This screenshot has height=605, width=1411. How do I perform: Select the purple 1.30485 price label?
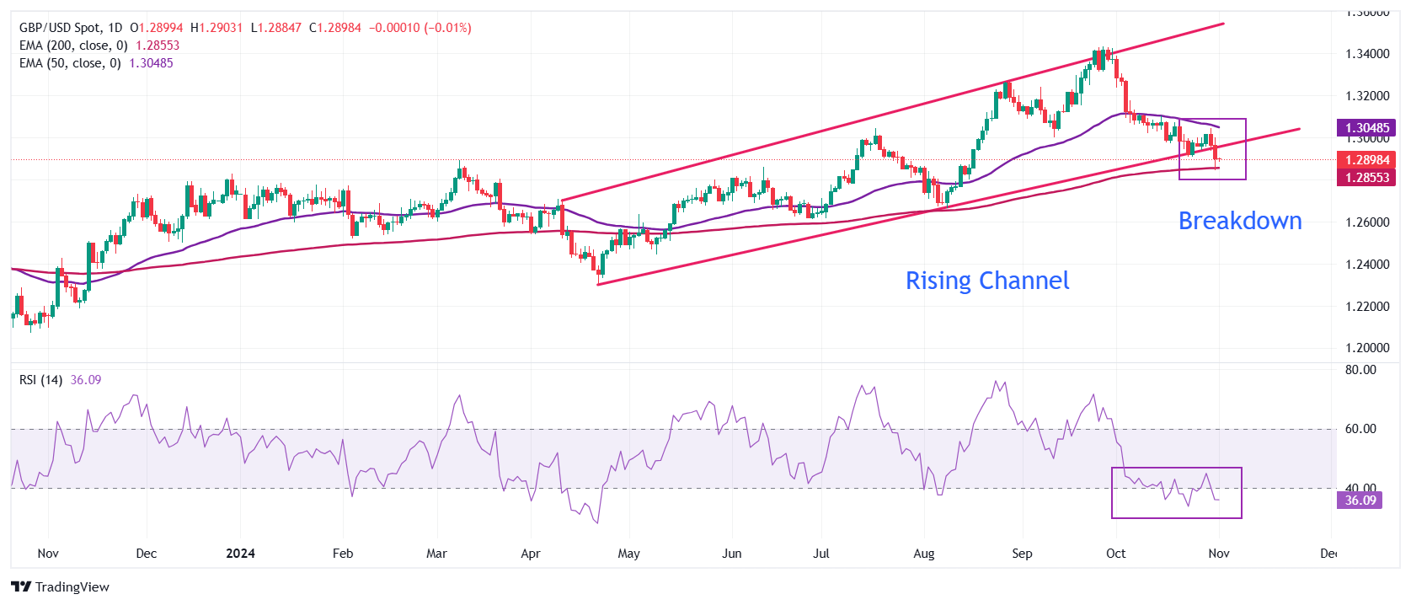(x=1366, y=128)
